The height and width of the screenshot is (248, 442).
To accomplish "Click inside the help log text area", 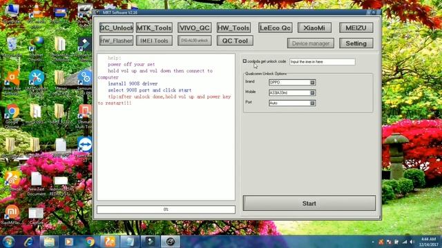I will [x=166, y=127].
